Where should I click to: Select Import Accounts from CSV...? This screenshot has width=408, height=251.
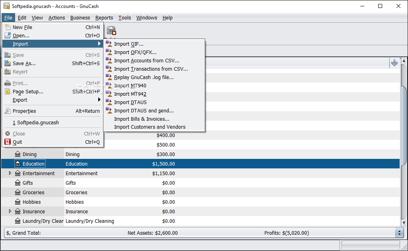coord(154,60)
